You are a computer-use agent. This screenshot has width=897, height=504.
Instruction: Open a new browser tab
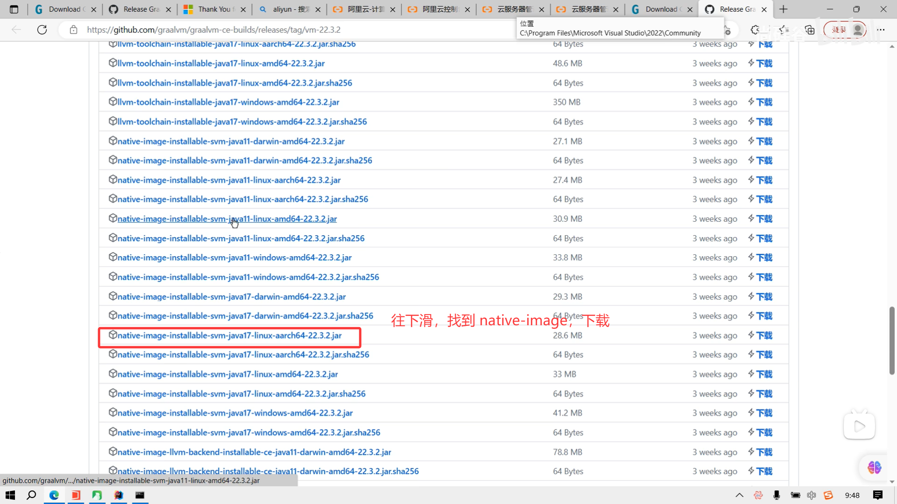(783, 9)
